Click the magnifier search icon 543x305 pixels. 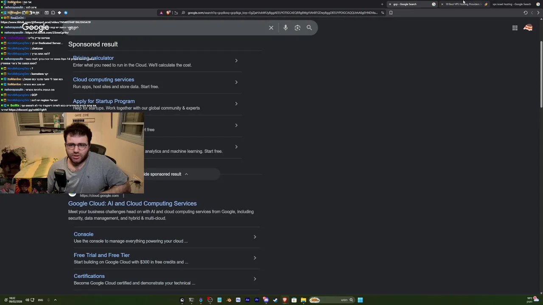coord(309,28)
